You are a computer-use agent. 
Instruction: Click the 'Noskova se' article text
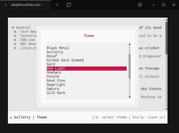(151, 97)
